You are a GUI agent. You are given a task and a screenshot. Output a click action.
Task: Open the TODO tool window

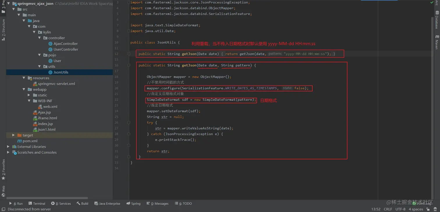click(x=183, y=204)
